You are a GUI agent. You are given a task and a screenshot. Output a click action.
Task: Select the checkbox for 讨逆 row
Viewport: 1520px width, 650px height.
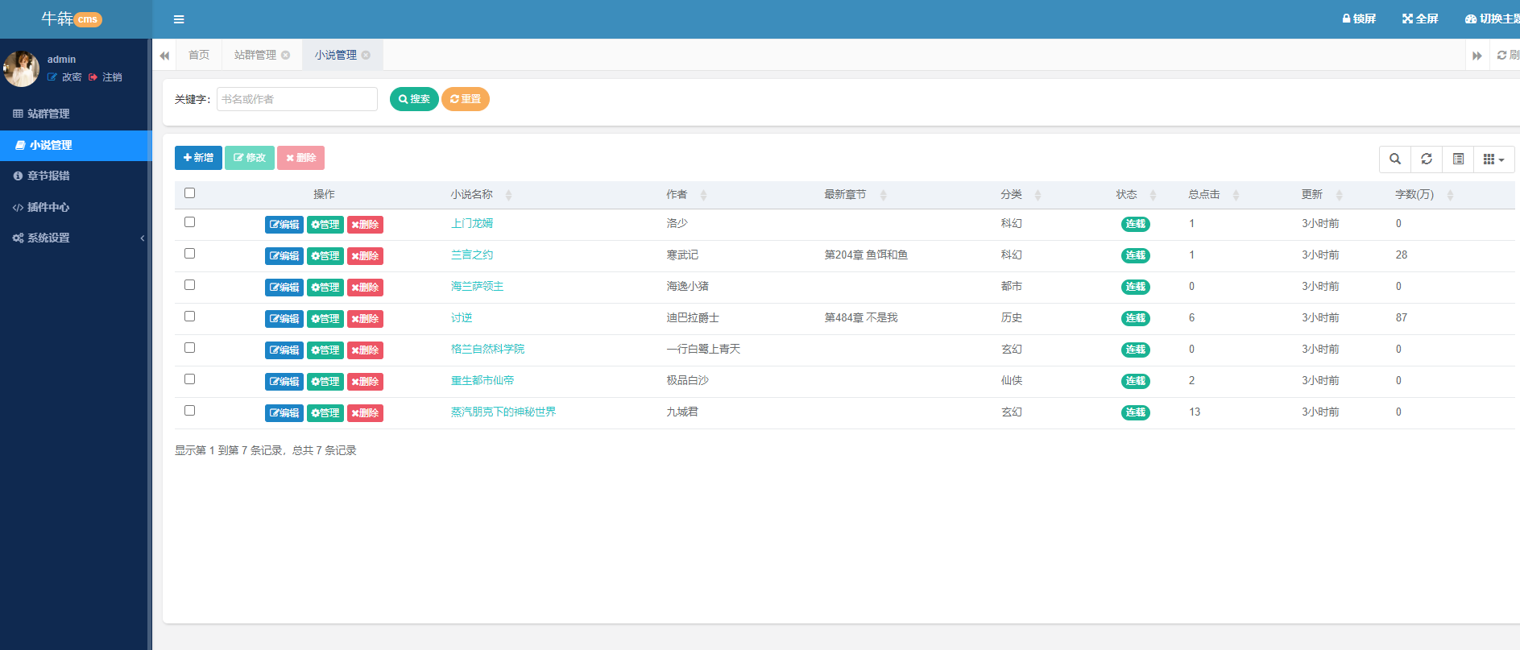190,317
